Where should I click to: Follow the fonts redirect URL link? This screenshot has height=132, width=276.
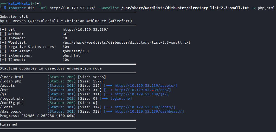[x=145, y=107]
